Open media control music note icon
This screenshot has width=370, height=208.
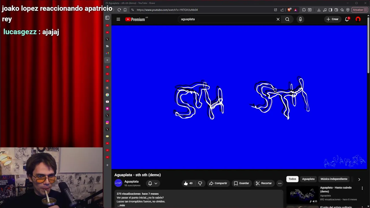325,10
